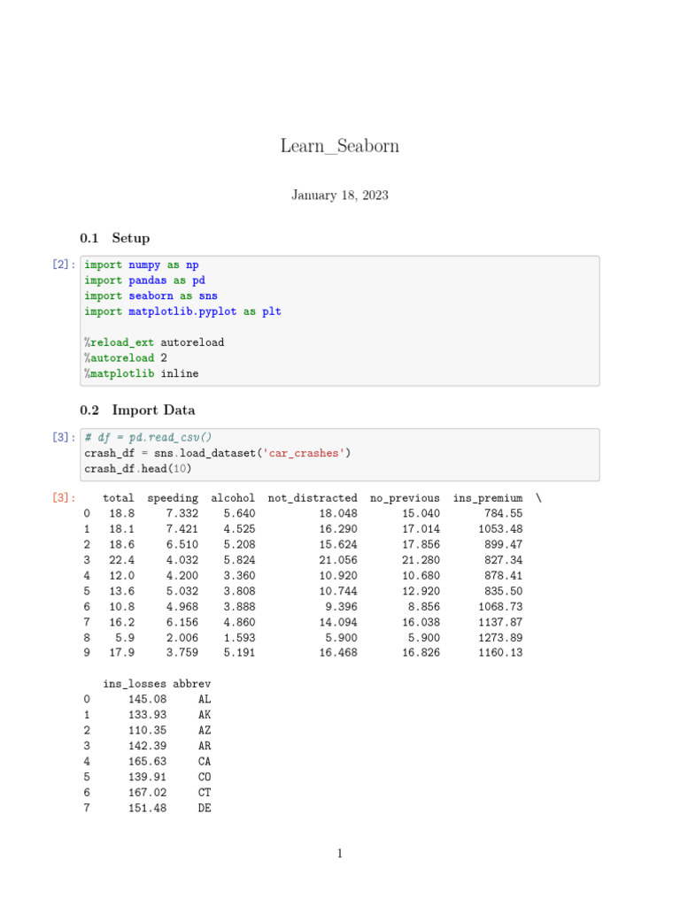This screenshot has width=680, height=906.
Task: Click the 'speeding' column header
Action: [x=173, y=498]
